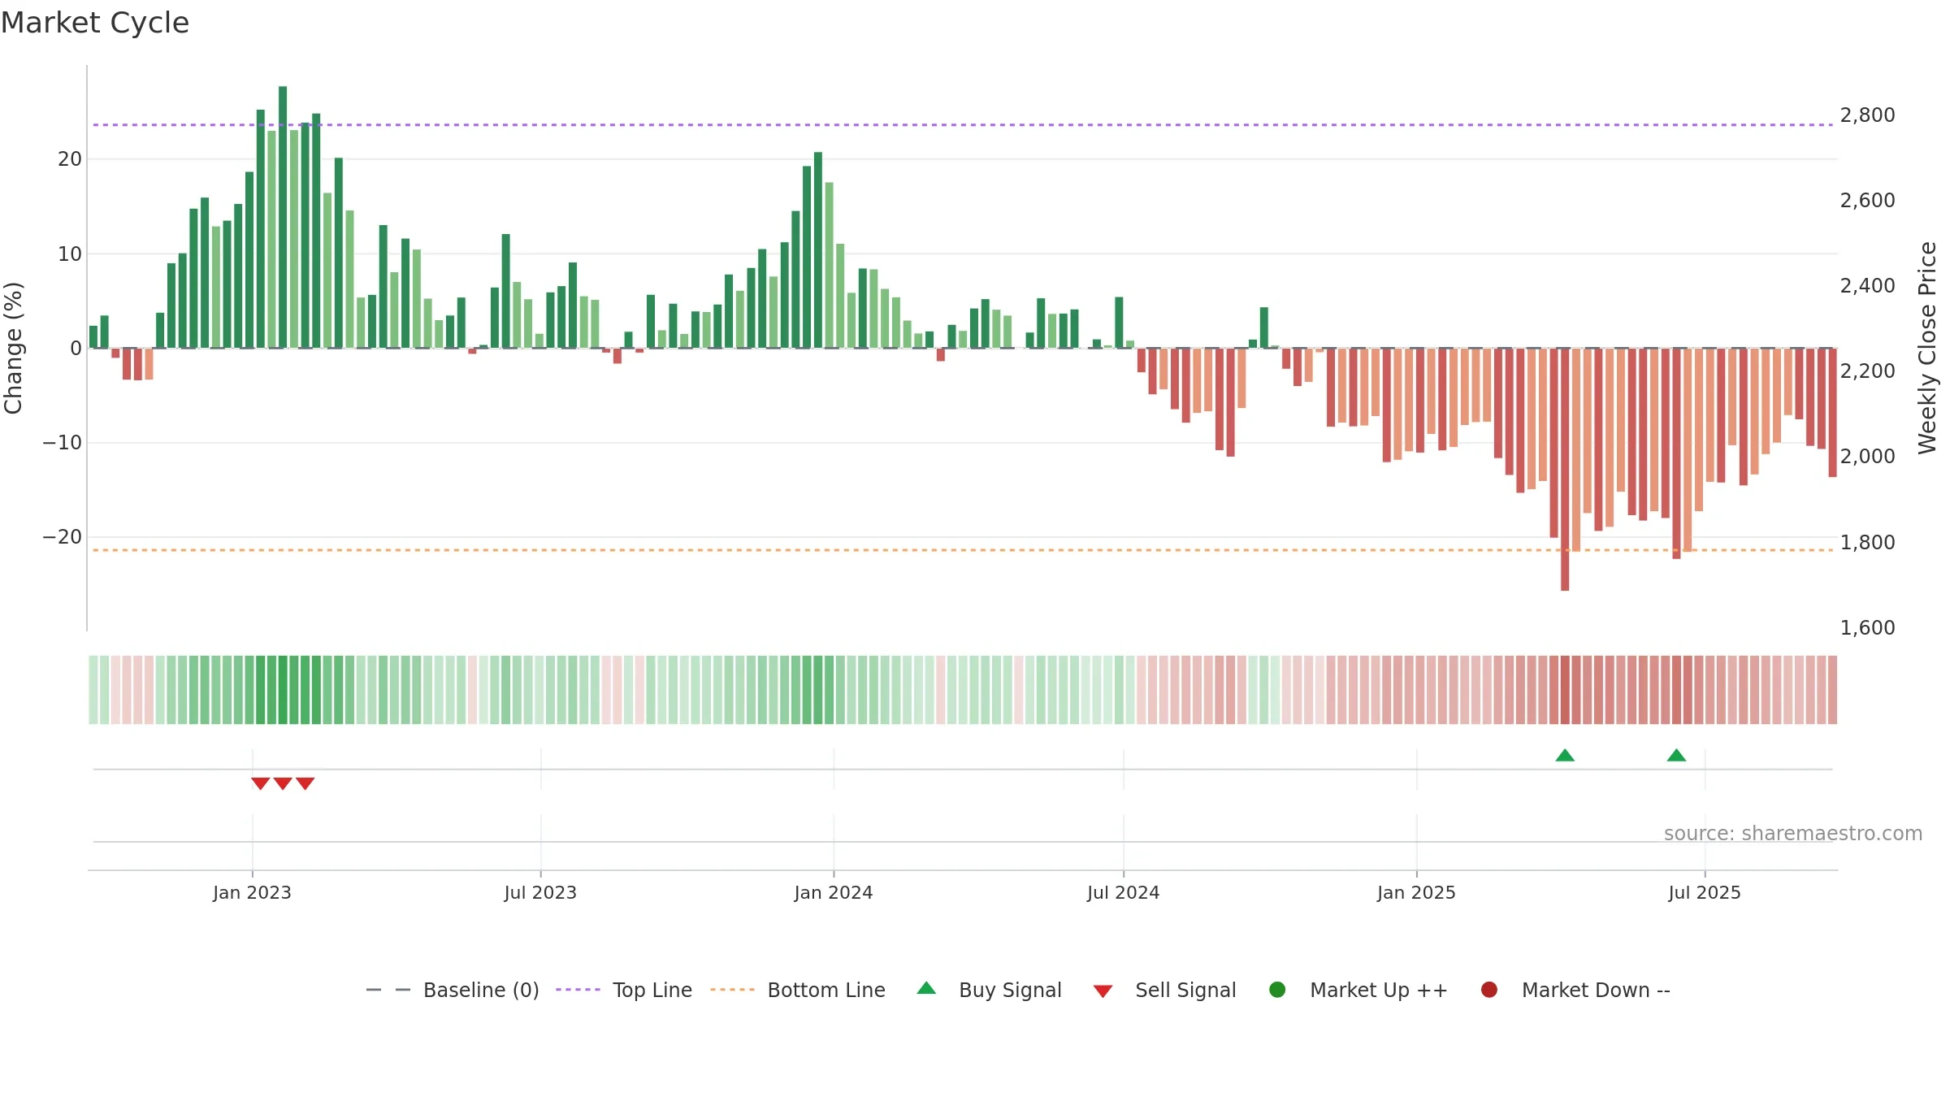
Task: Click the 20 change axis label
Action: pyautogui.click(x=70, y=159)
